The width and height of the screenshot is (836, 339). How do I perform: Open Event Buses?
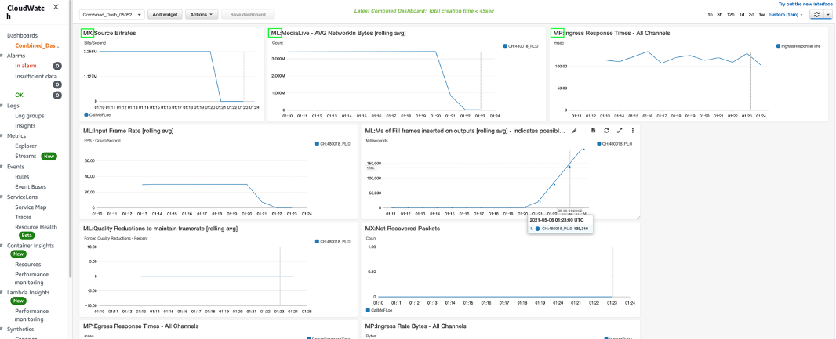pos(31,187)
